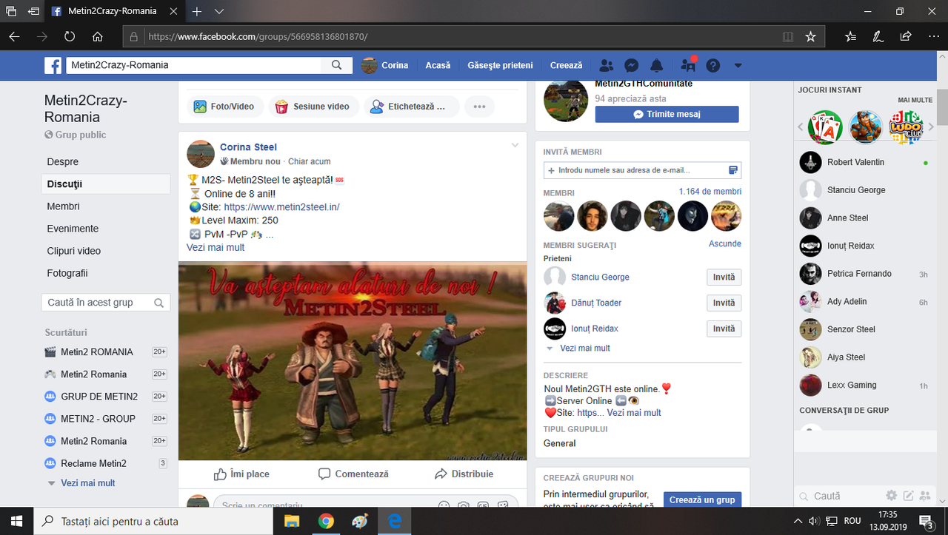Screen dimensions: 948x535
Task: Create new chat group icon
Action: (x=924, y=496)
